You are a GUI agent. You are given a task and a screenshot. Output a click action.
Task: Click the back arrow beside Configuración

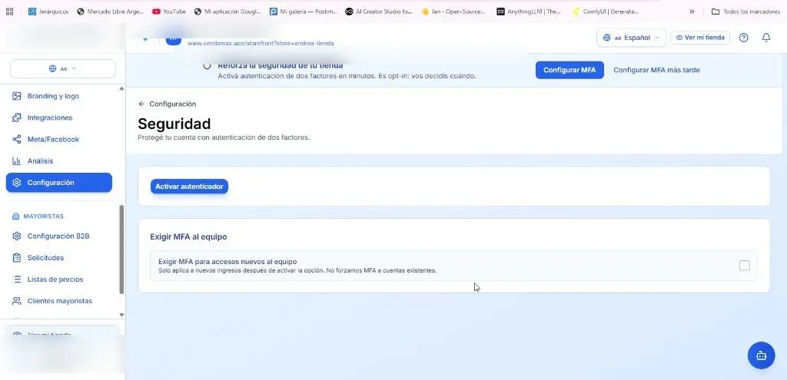tap(141, 104)
